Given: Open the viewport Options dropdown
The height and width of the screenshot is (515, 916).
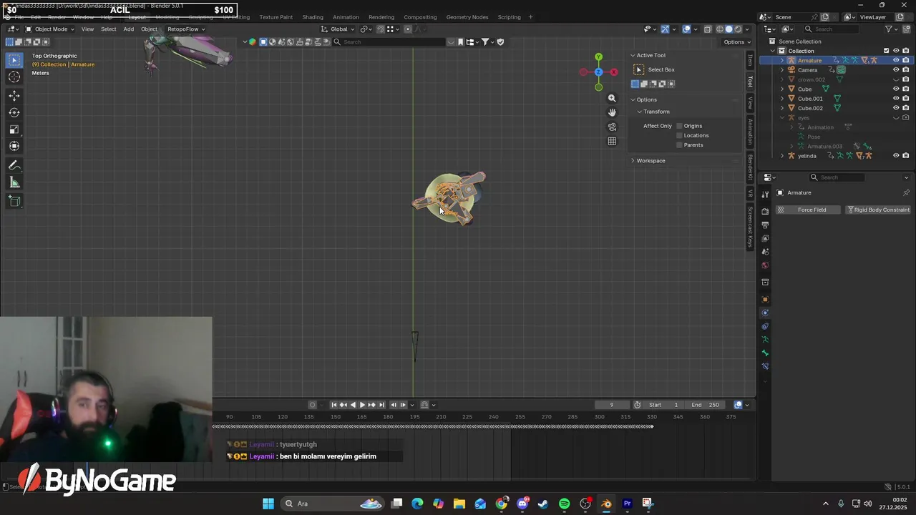Looking at the screenshot, I should tap(737, 42).
